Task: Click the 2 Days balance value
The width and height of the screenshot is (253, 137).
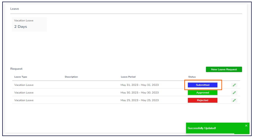Action: coord(21,27)
